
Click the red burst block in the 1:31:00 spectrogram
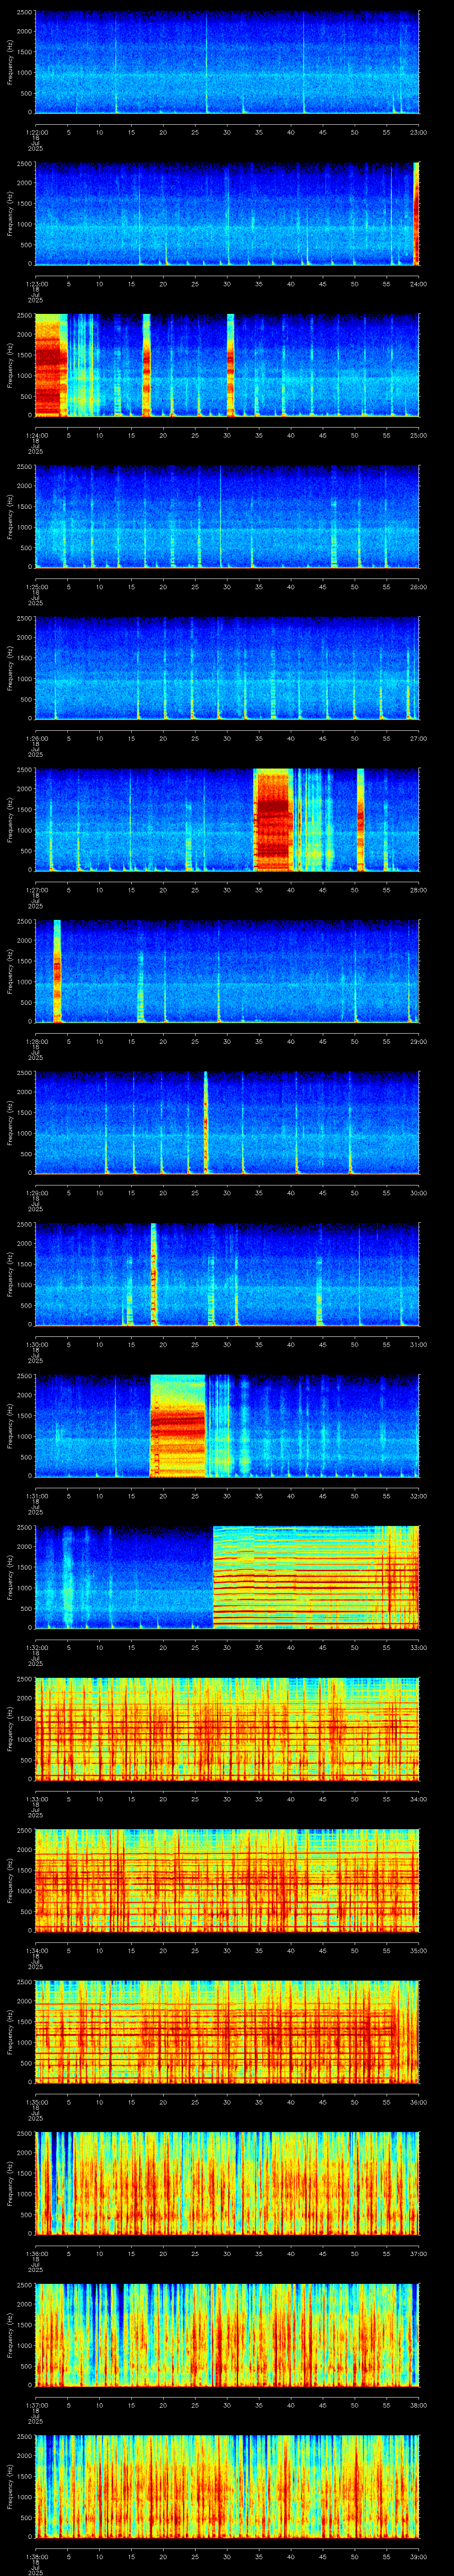(x=178, y=1426)
